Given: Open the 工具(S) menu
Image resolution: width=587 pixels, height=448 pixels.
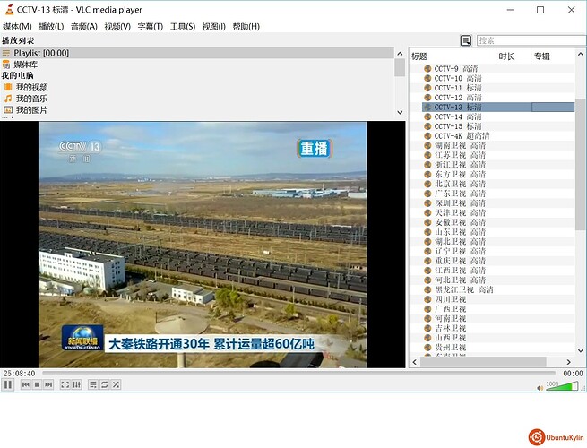Looking at the screenshot, I should click(183, 27).
